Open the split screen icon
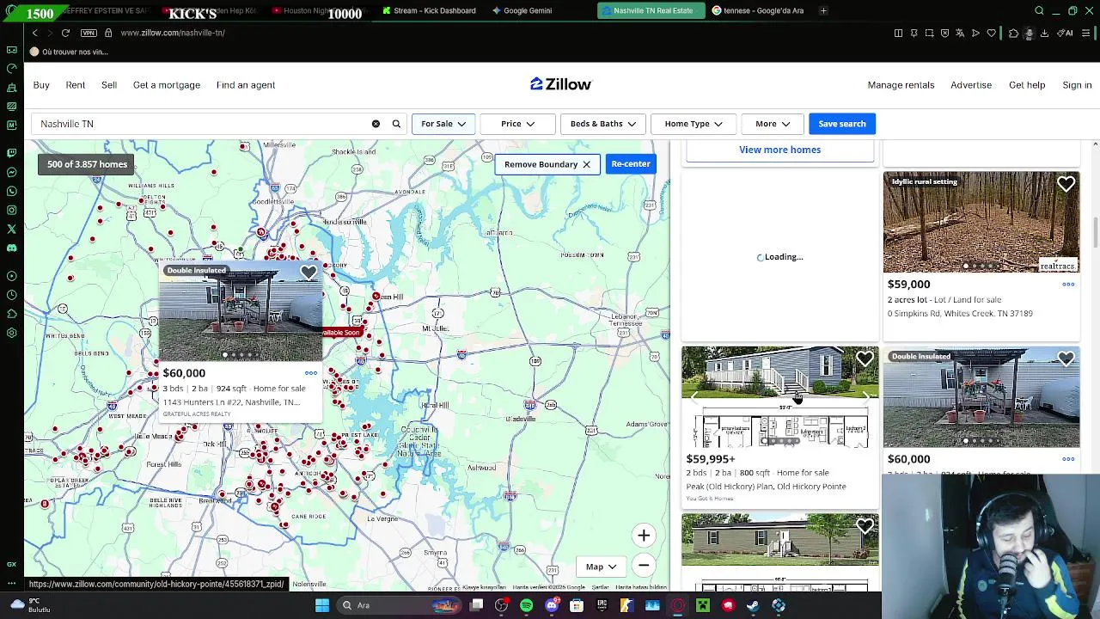 898,33
